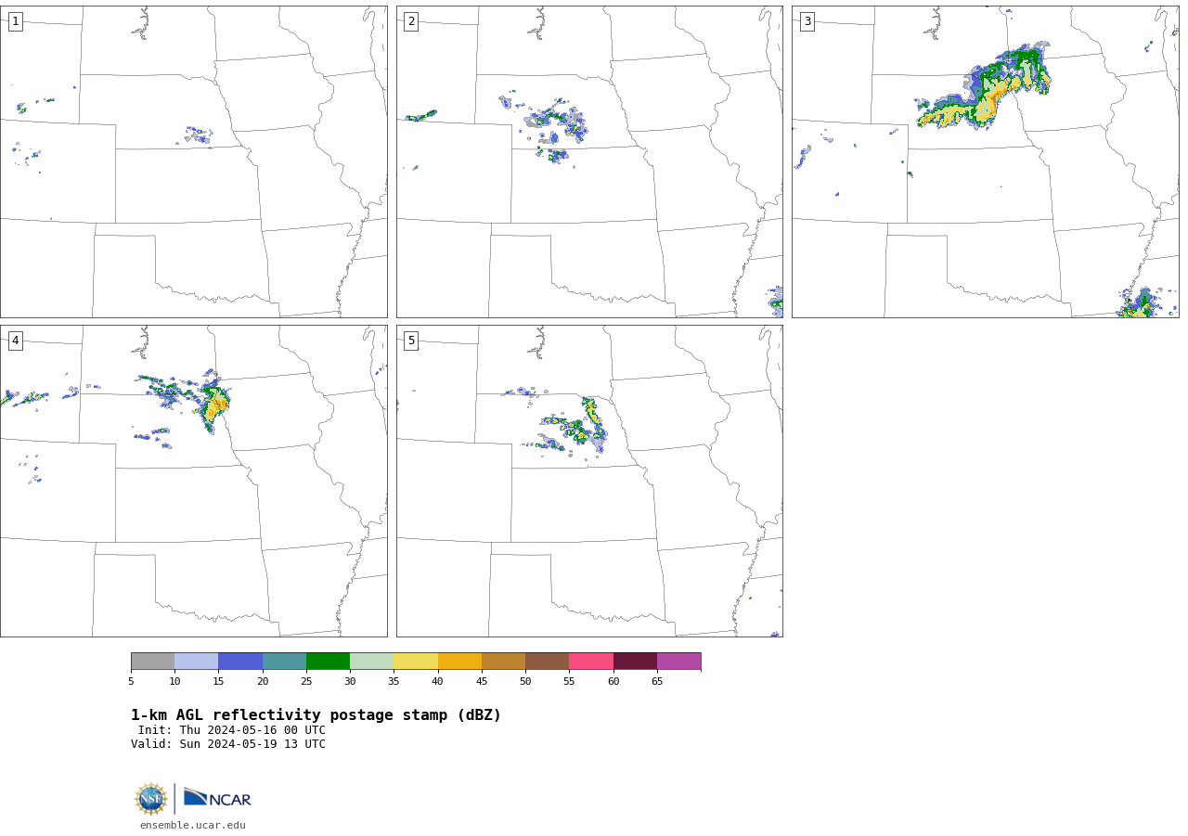Viewport: 1188px width, 836px height.
Task: Click the yellow storm cell in panel 4
Action: coord(215,406)
